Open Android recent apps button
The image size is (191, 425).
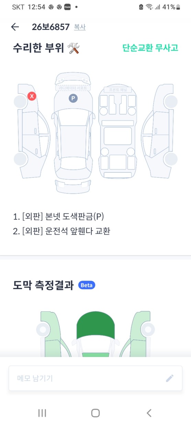point(42,413)
